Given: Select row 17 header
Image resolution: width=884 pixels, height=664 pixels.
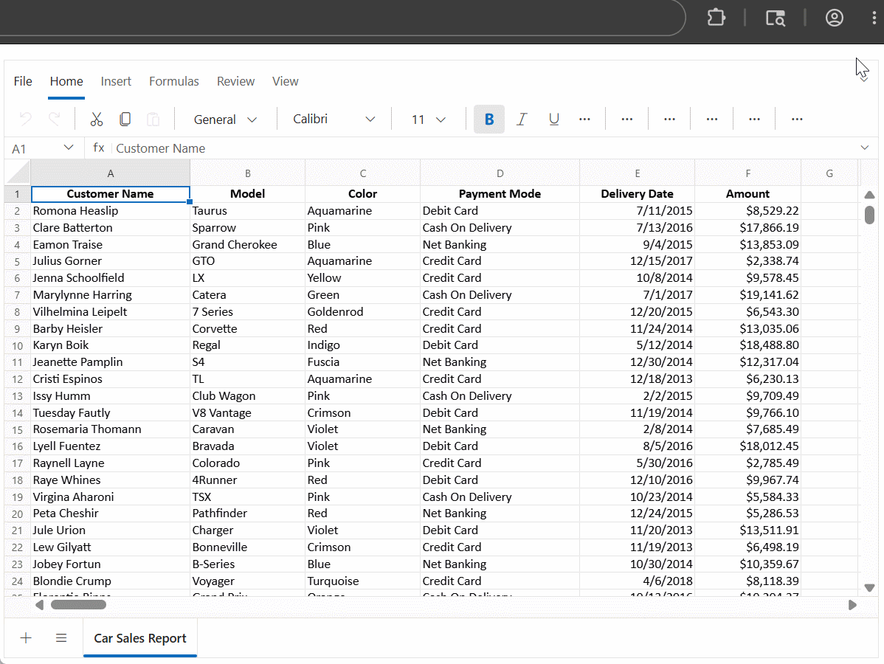Looking at the screenshot, I should [18, 463].
